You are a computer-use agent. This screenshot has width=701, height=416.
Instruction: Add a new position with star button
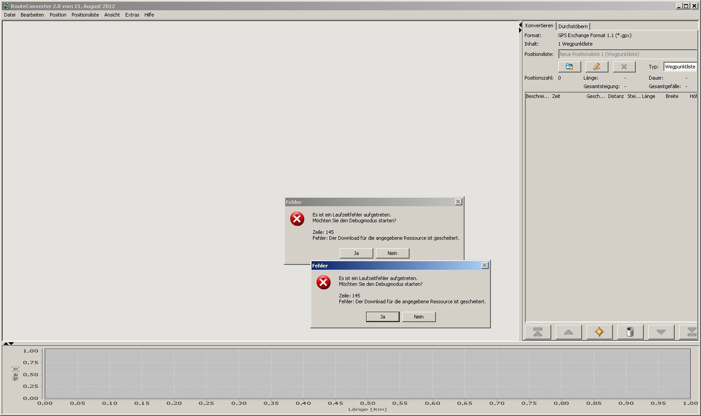coord(599,332)
